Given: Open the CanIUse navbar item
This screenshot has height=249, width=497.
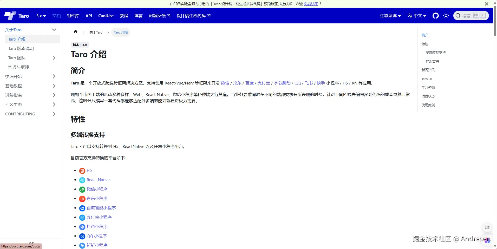Looking at the screenshot, I should pyautogui.click(x=106, y=16).
